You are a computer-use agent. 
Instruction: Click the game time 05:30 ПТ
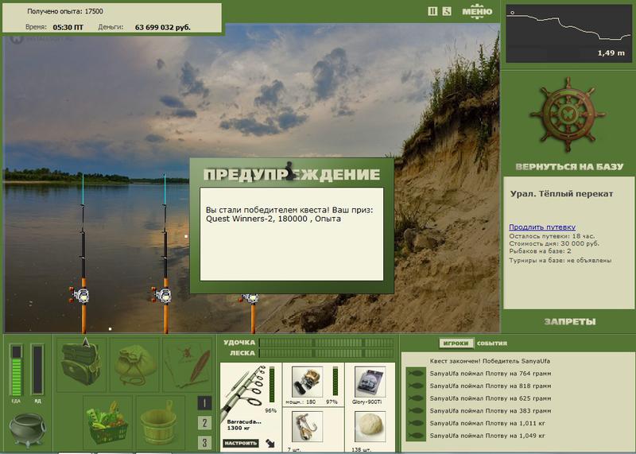pyautogui.click(x=68, y=27)
